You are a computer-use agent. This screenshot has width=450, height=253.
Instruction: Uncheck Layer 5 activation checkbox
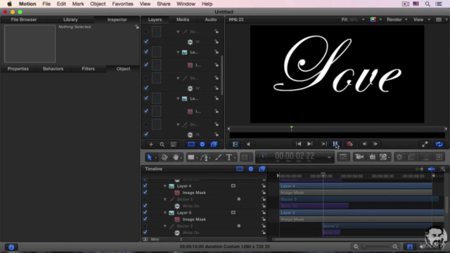[146, 212]
